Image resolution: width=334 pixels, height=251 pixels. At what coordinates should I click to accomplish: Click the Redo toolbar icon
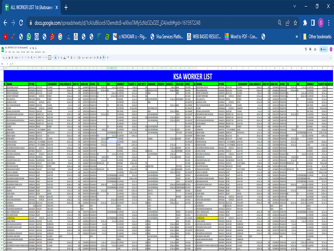pyautogui.click(x=6, y=58)
